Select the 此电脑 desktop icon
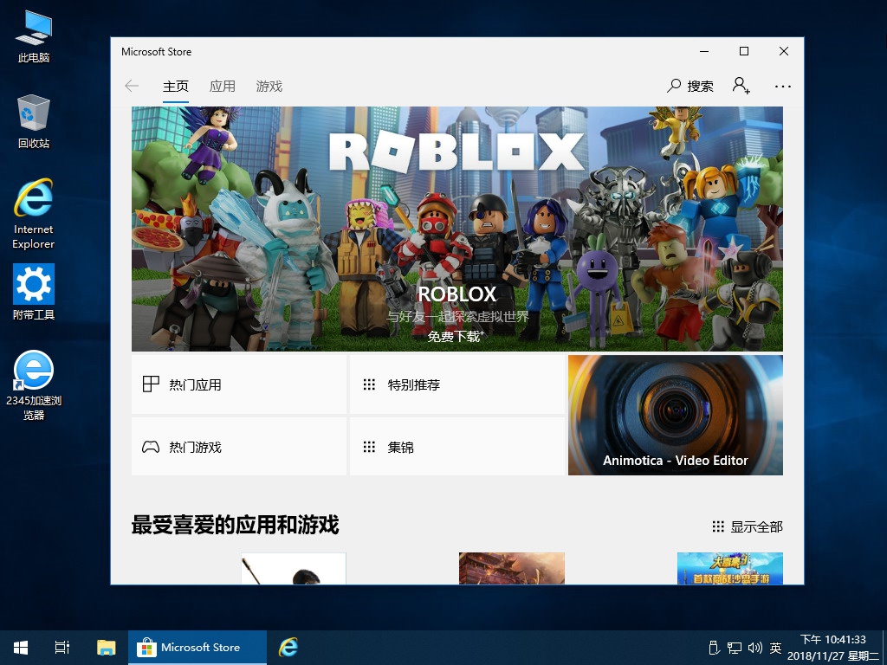 click(34, 36)
